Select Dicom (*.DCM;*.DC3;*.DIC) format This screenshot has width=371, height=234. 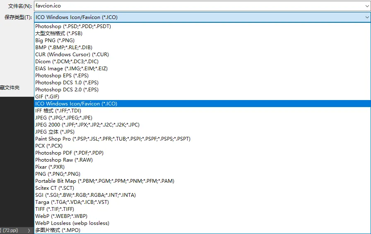(x=202, y=62)
